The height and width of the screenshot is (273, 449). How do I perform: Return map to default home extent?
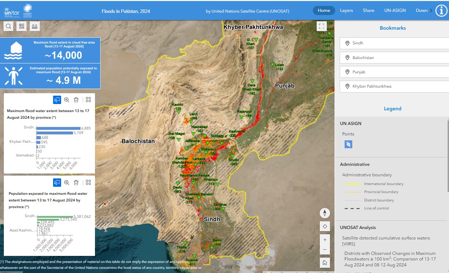point(325,262)
